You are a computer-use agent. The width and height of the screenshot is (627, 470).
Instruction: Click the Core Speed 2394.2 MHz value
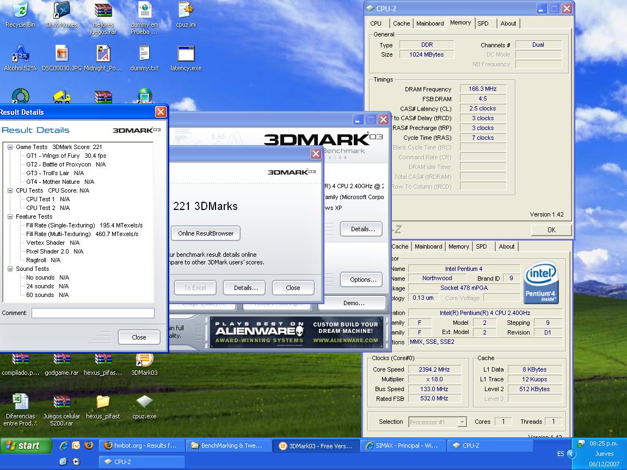(434, 370)
